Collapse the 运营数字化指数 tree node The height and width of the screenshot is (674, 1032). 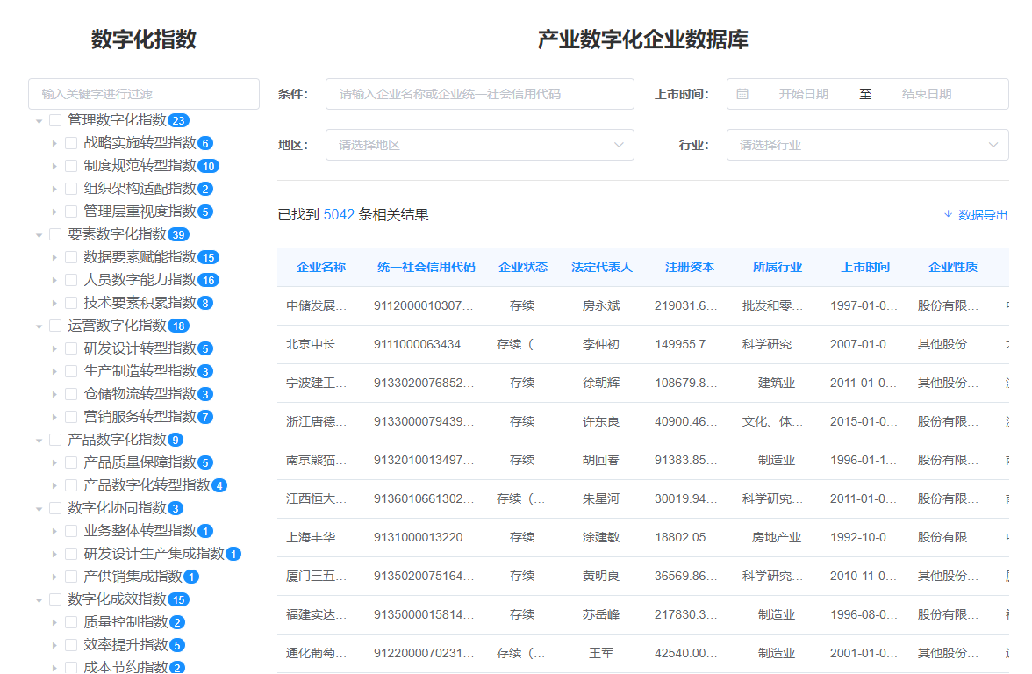[39, 326]
